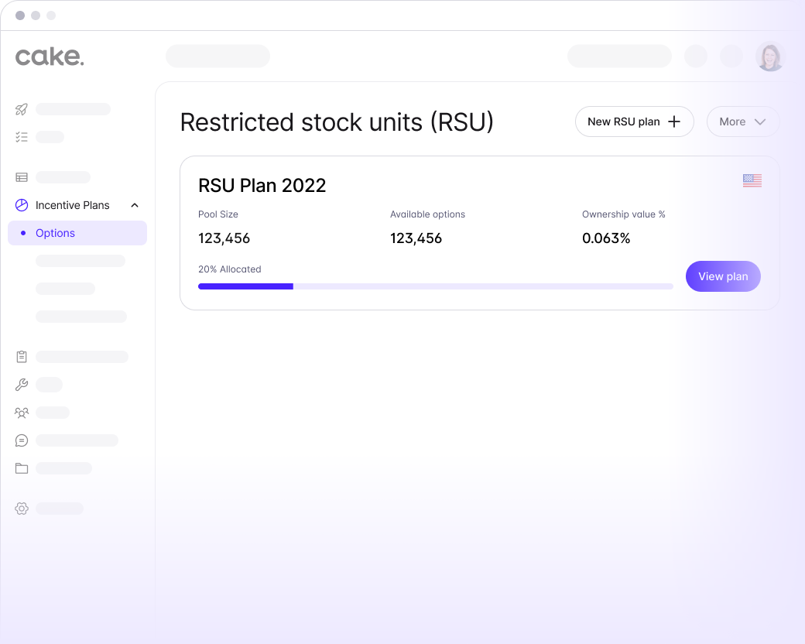Create a New RSU plan

634,122
